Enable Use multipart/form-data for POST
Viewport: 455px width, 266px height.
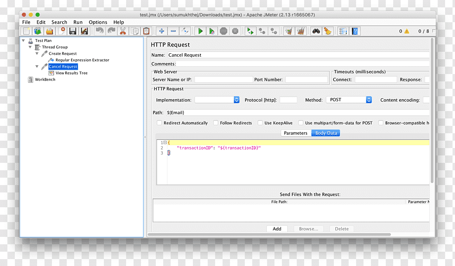click(301, 123)
